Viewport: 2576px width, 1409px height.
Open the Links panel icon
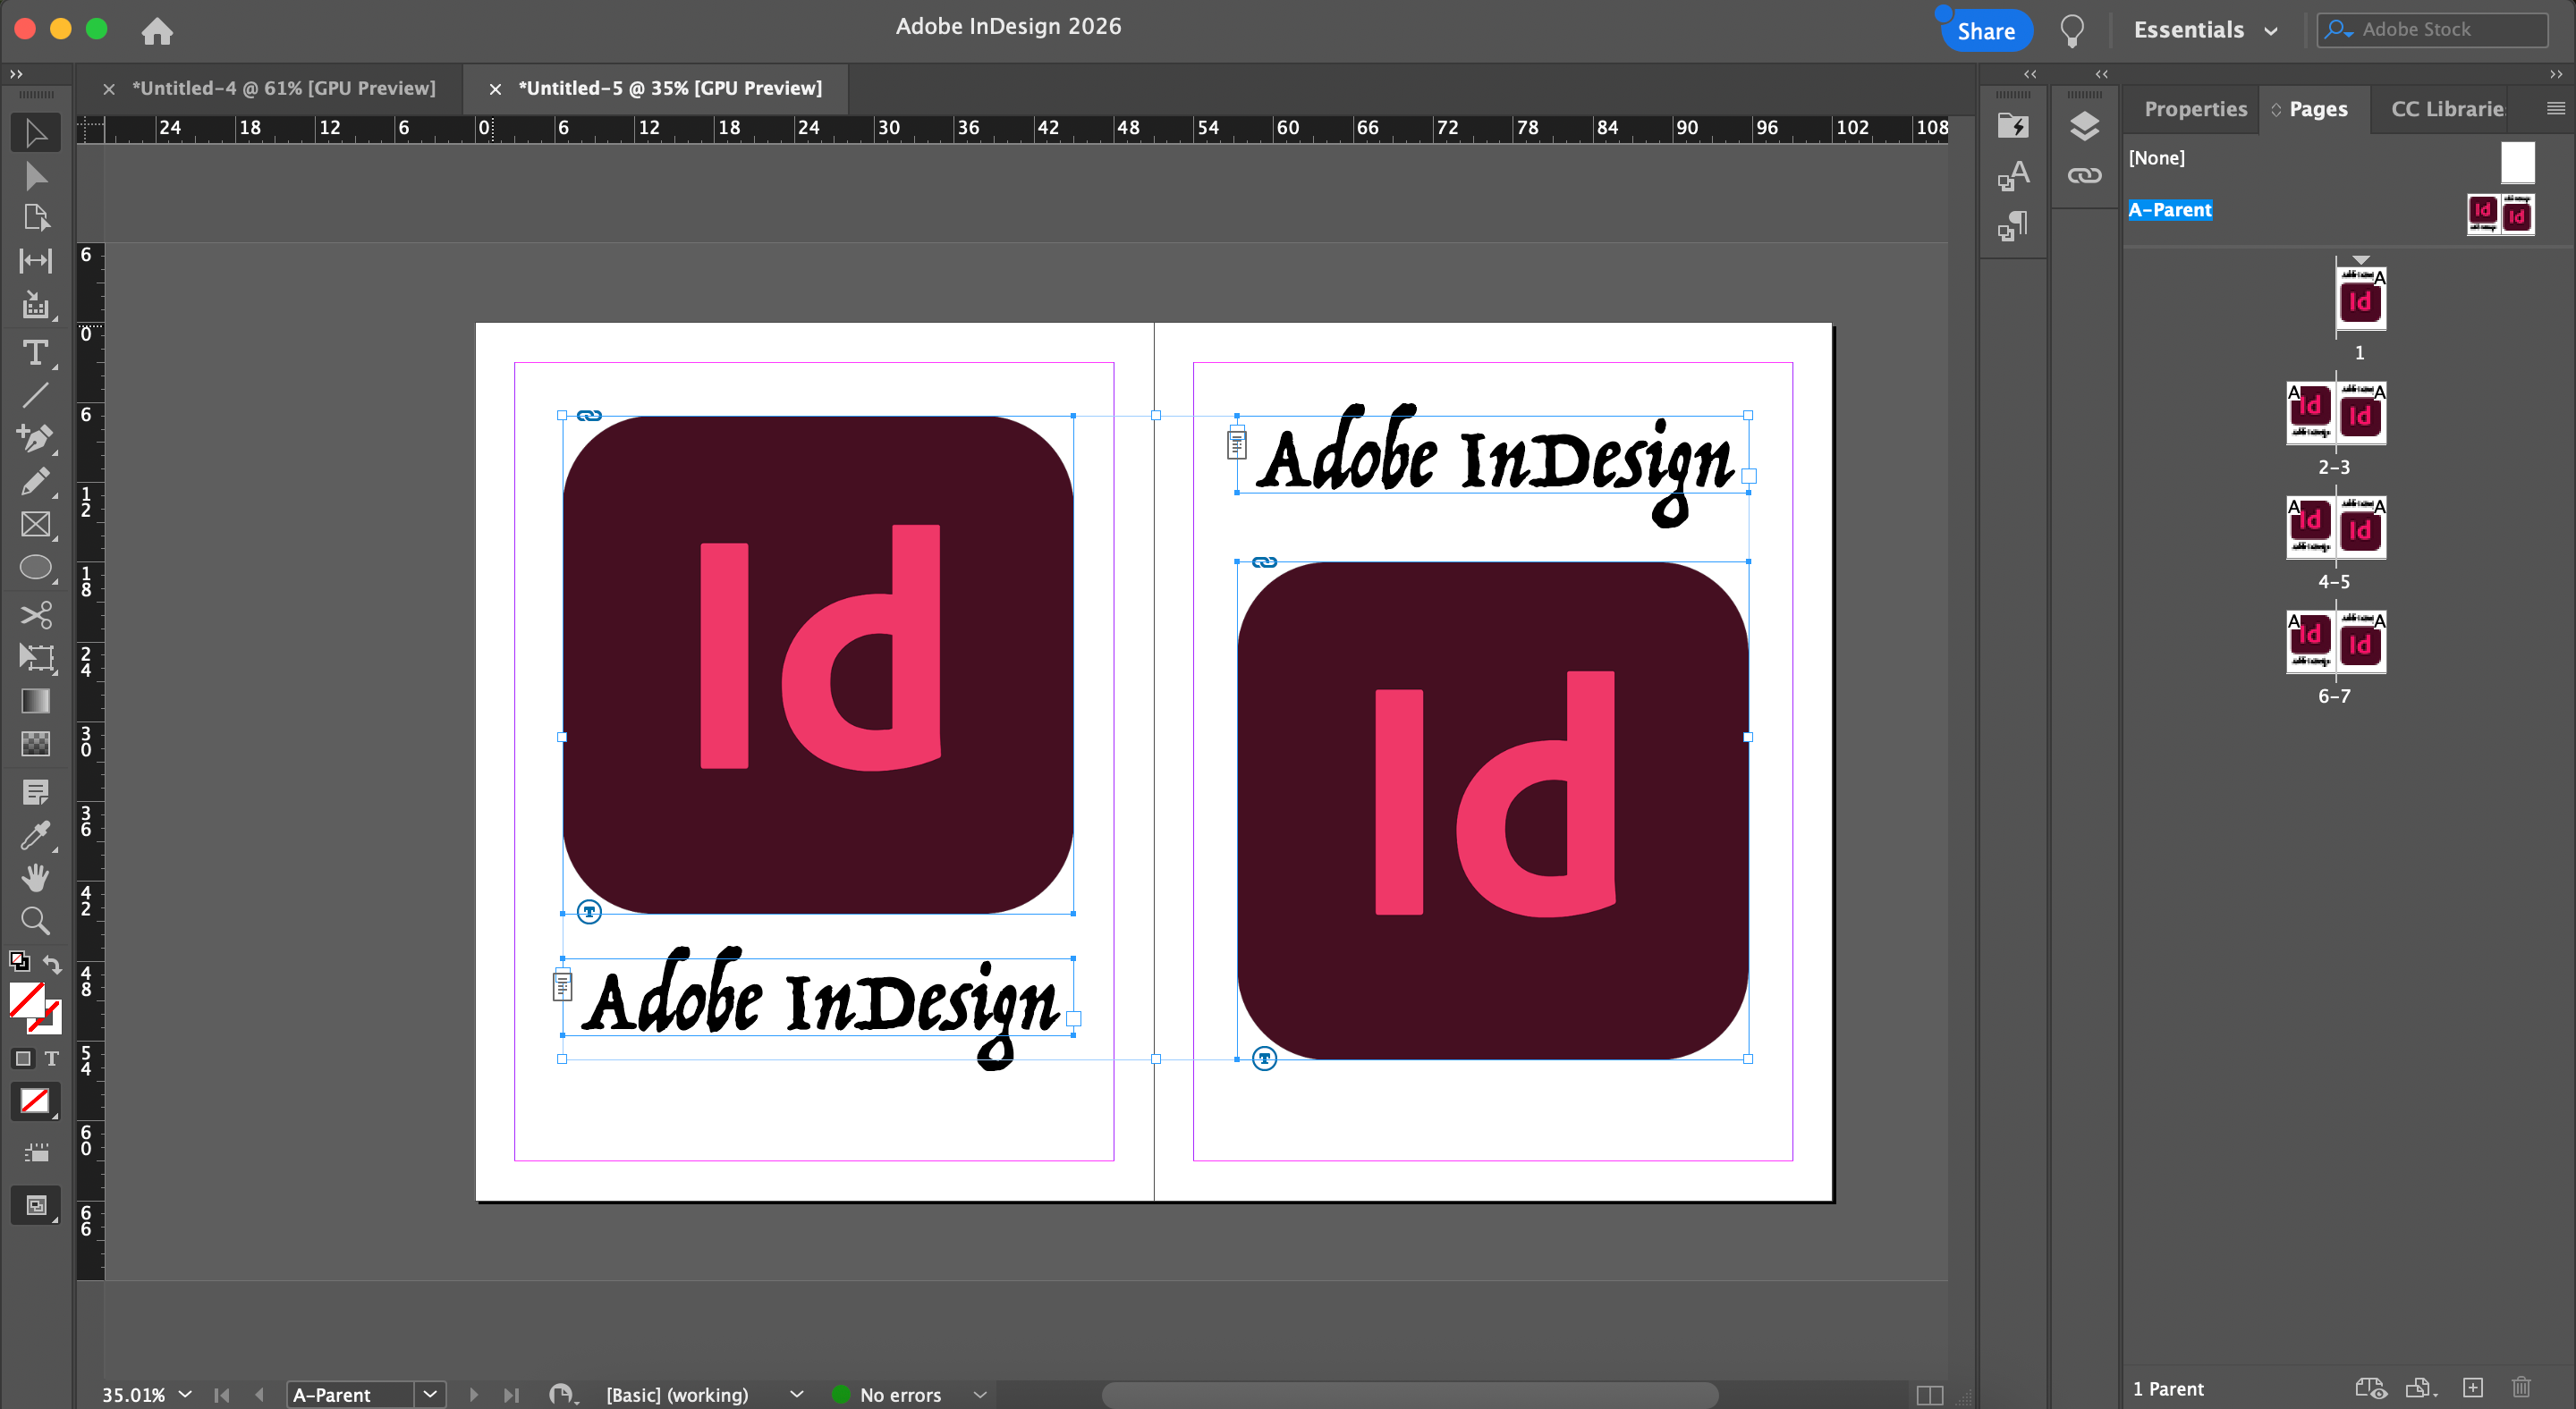click(x=2084, y=176)
